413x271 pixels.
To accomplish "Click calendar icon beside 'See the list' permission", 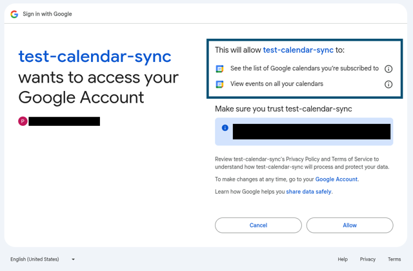I will pos(219,69).
